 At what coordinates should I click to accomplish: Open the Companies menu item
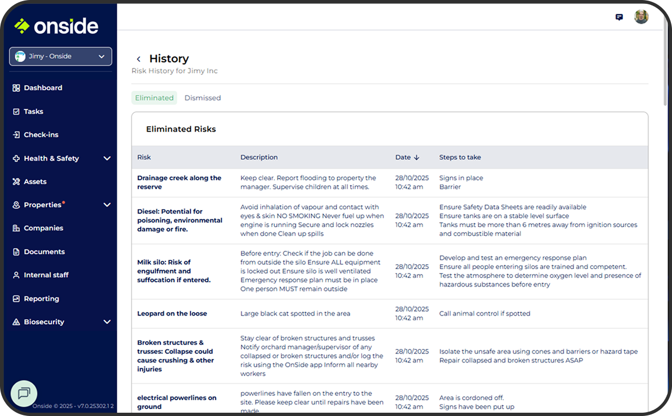[44, 228]
